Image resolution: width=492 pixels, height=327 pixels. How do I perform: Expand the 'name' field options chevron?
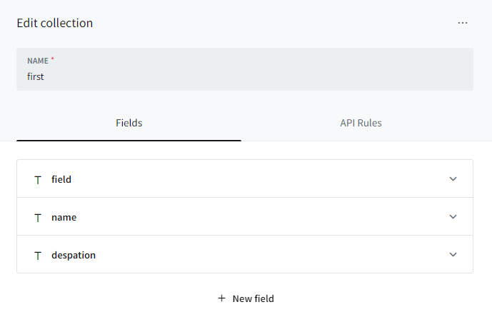click(x=453, y=216)
